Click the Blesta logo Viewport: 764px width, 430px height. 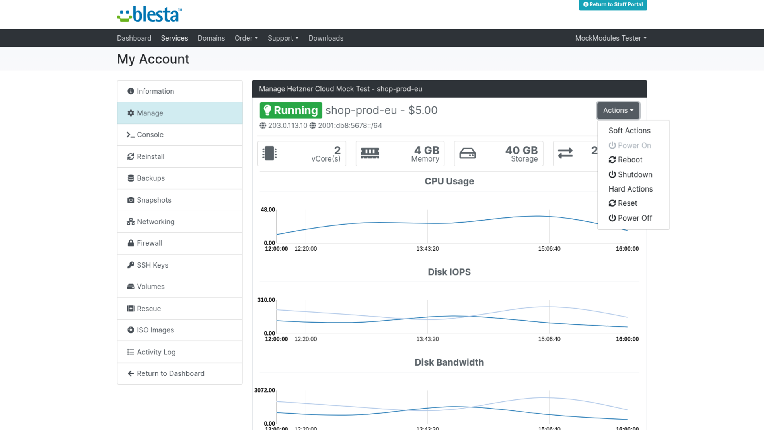click(150, 14)
